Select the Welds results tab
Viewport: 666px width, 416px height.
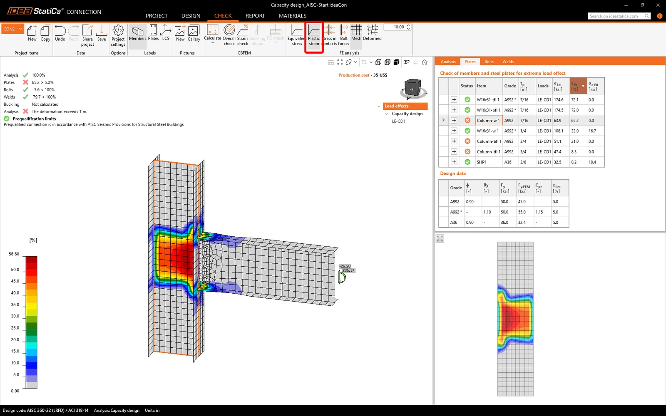coord(508,62)
